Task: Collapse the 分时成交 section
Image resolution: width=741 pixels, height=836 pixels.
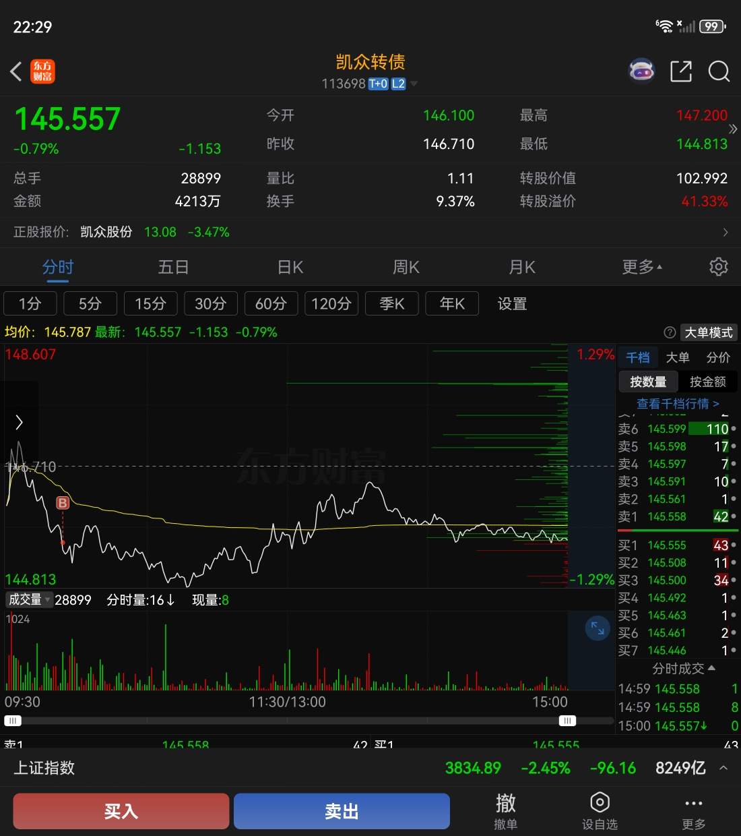Action: click(x=683, y=668)
